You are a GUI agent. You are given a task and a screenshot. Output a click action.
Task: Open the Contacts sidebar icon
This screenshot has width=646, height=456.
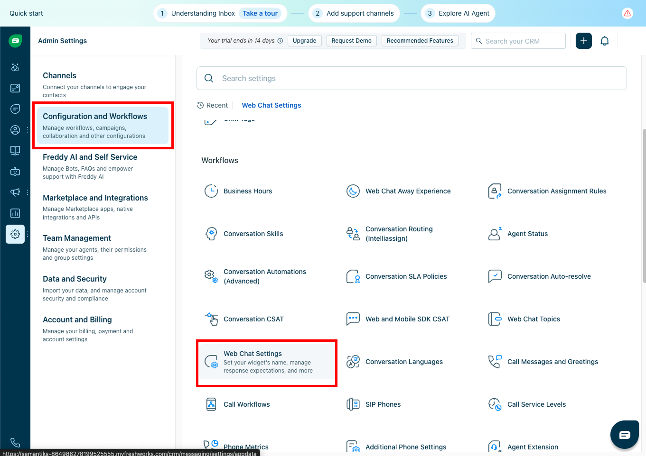15,130
